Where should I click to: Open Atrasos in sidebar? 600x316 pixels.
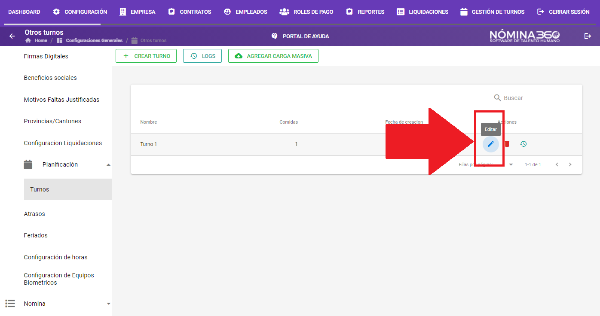click(34, 214)
